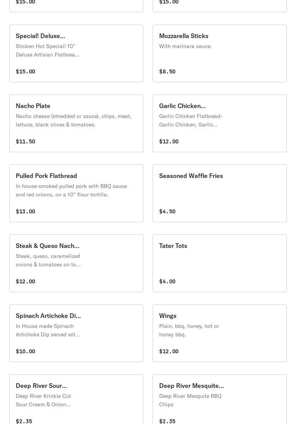
Task: Select Pulled Pork Flatbread
Action: click(x=76, y=193)
